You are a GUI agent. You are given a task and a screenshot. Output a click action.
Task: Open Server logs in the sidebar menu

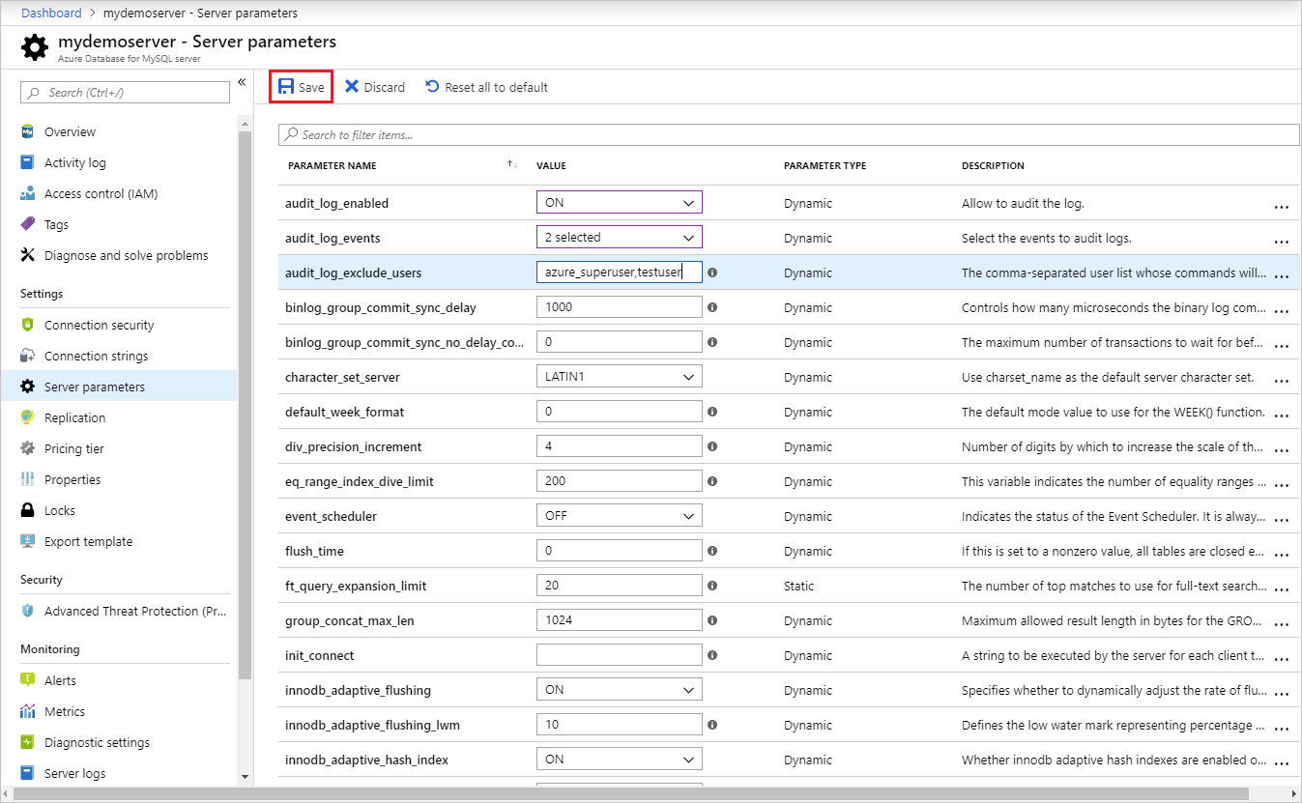point(118,773)
